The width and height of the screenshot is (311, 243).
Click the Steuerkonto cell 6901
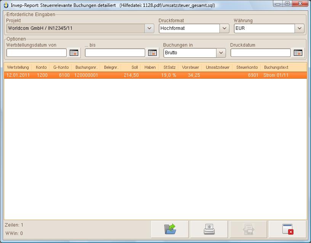point(253,75)
